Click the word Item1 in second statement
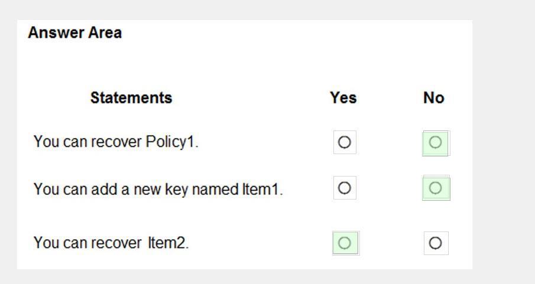This screenshot has height=284, width=535. pos(262,189)
